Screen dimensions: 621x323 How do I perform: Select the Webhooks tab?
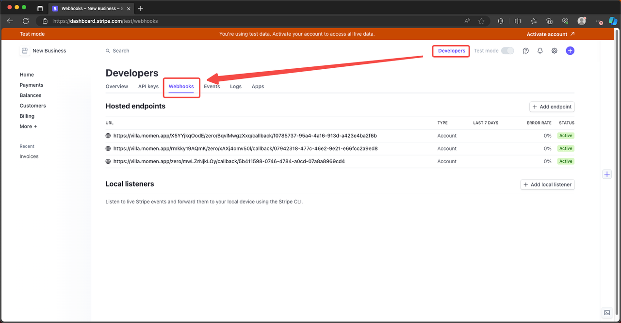181,87
